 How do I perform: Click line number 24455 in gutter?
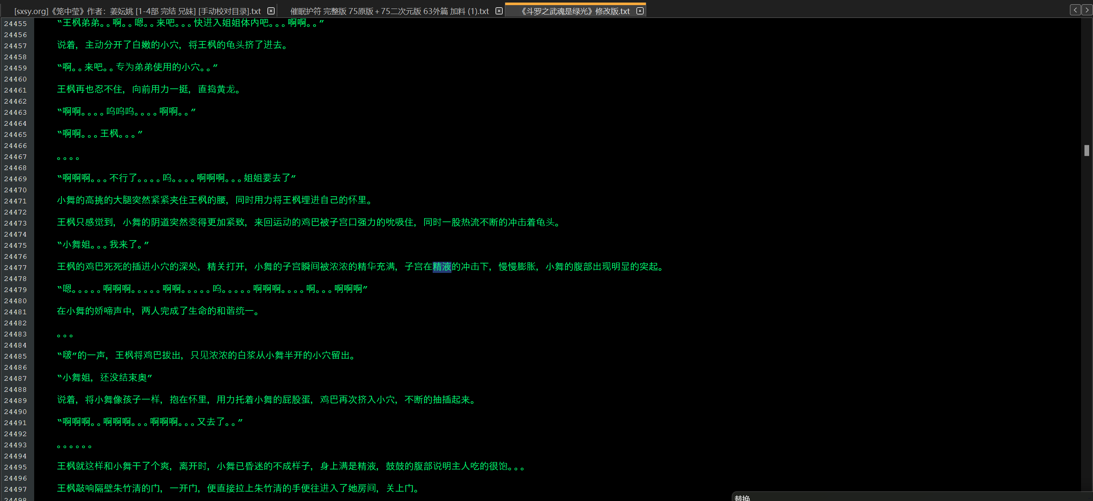click(x=15, y=24)
